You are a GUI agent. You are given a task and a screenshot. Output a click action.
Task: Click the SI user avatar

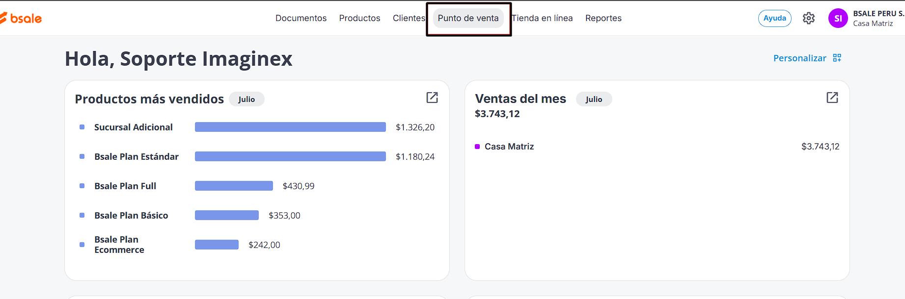(838, 18)
